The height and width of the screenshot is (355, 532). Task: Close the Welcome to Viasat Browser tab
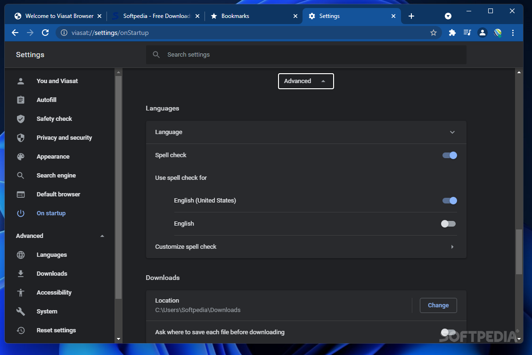tap(99, 16)
